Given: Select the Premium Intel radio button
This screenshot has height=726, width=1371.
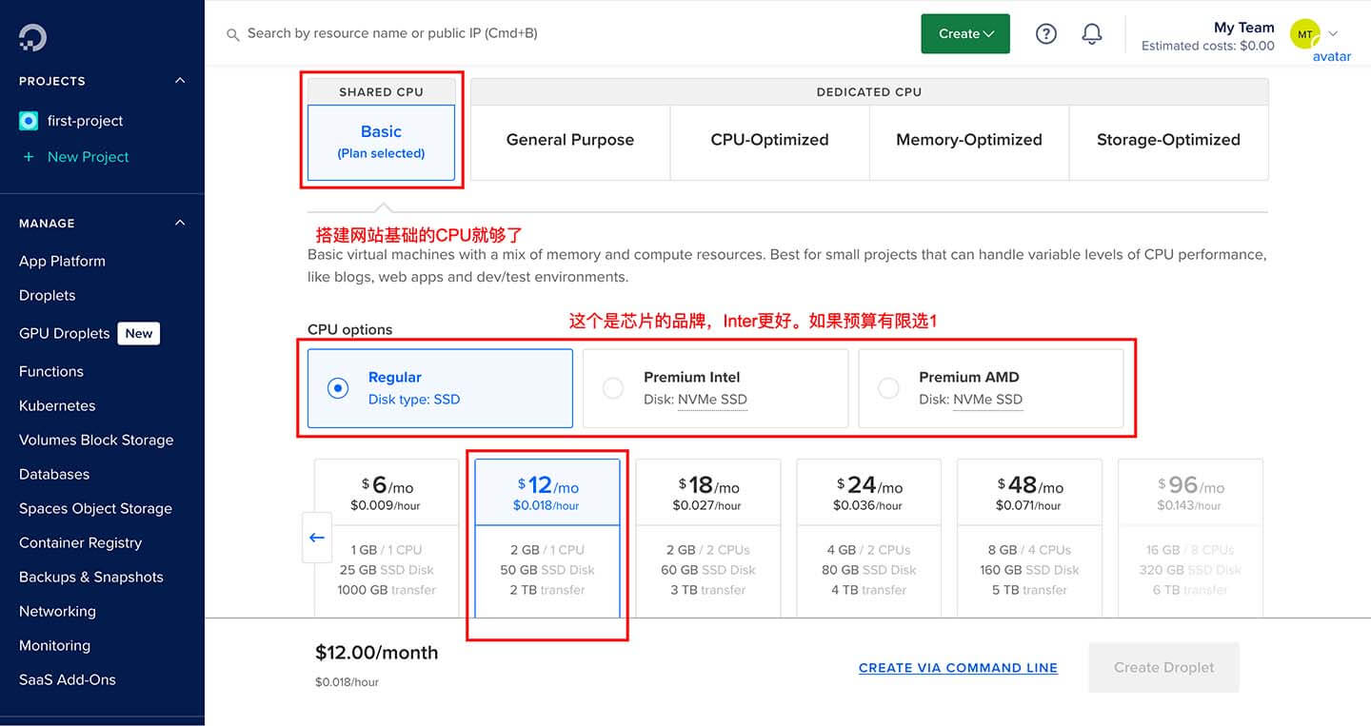Looking at the screenshot, I should point(613,388).
